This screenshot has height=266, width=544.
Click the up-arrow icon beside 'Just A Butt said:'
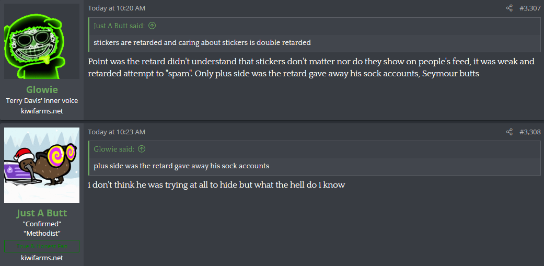point(152,26)
